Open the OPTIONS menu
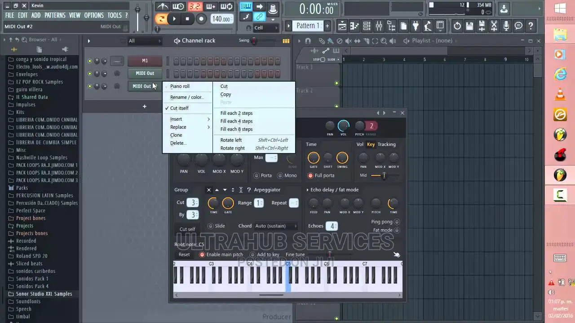Image resolution: width=575 pixels, height=323 pixels. (x=94, y=15)
